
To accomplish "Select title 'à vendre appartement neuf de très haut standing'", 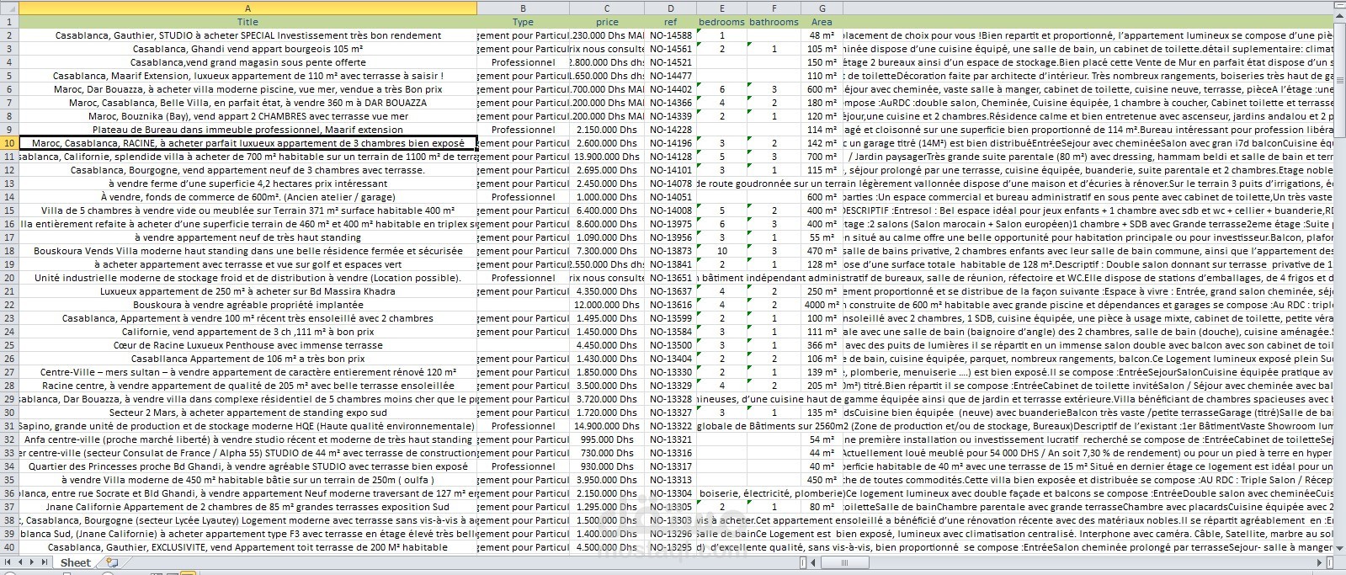I will coord(247,237).
